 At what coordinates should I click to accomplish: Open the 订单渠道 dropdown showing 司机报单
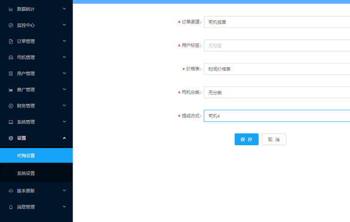coord(277,22)
